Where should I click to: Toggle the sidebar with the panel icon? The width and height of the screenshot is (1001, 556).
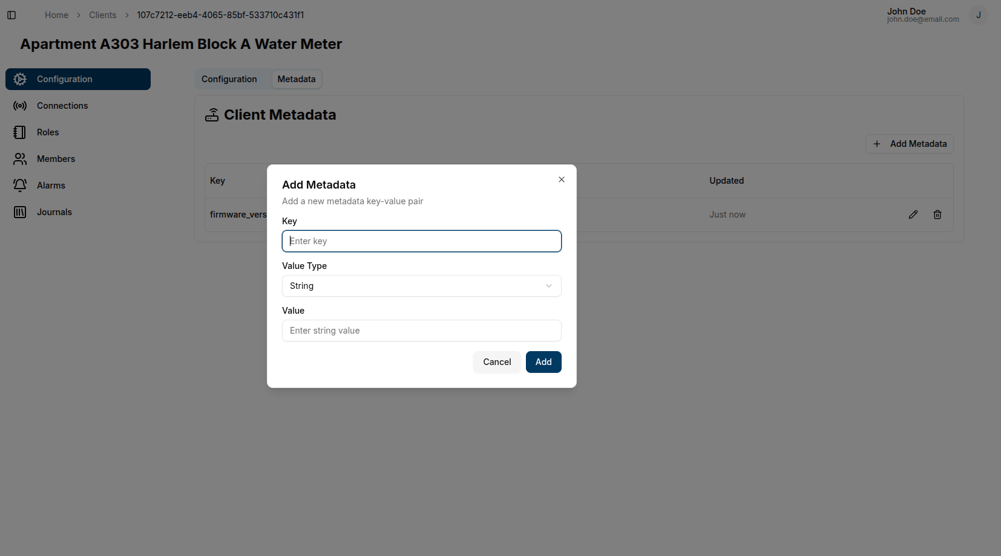pyautogui.click(x=11, y=15)
